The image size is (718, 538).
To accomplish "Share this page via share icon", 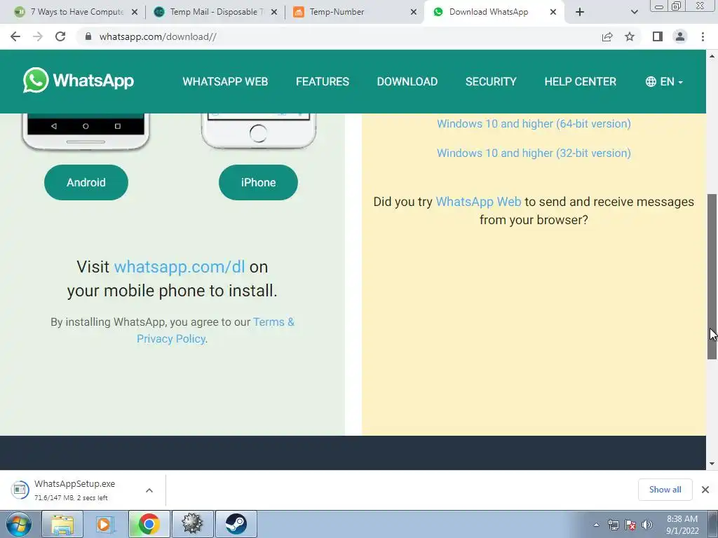I will point(607,36).
